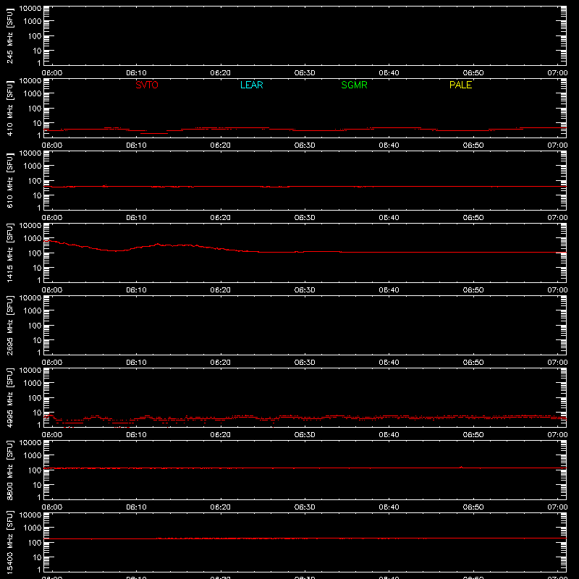Screen dimensions: 579x579
Task: Click the 07:00 time label under 8800 MHz plot
Action: pyautogui.click(x=557, y=507)
